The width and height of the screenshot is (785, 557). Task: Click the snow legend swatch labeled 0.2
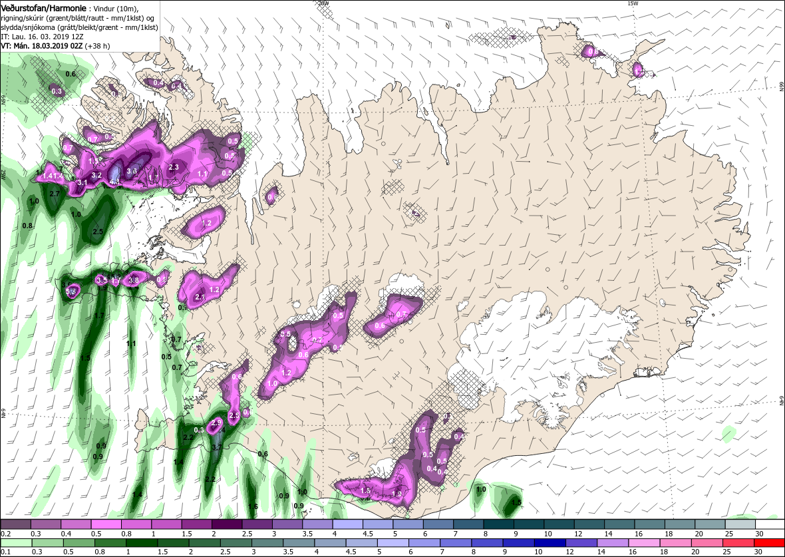coord(15,524)
